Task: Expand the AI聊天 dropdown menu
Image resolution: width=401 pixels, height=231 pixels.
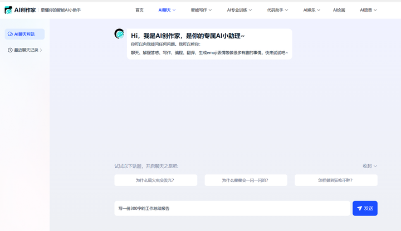Action: (167, 10)
